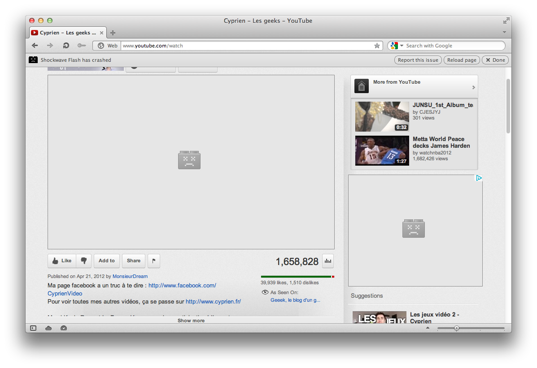Screen dimensions: 537x368
Task: Open a new tab with plus button
Action: pos(113,33)
